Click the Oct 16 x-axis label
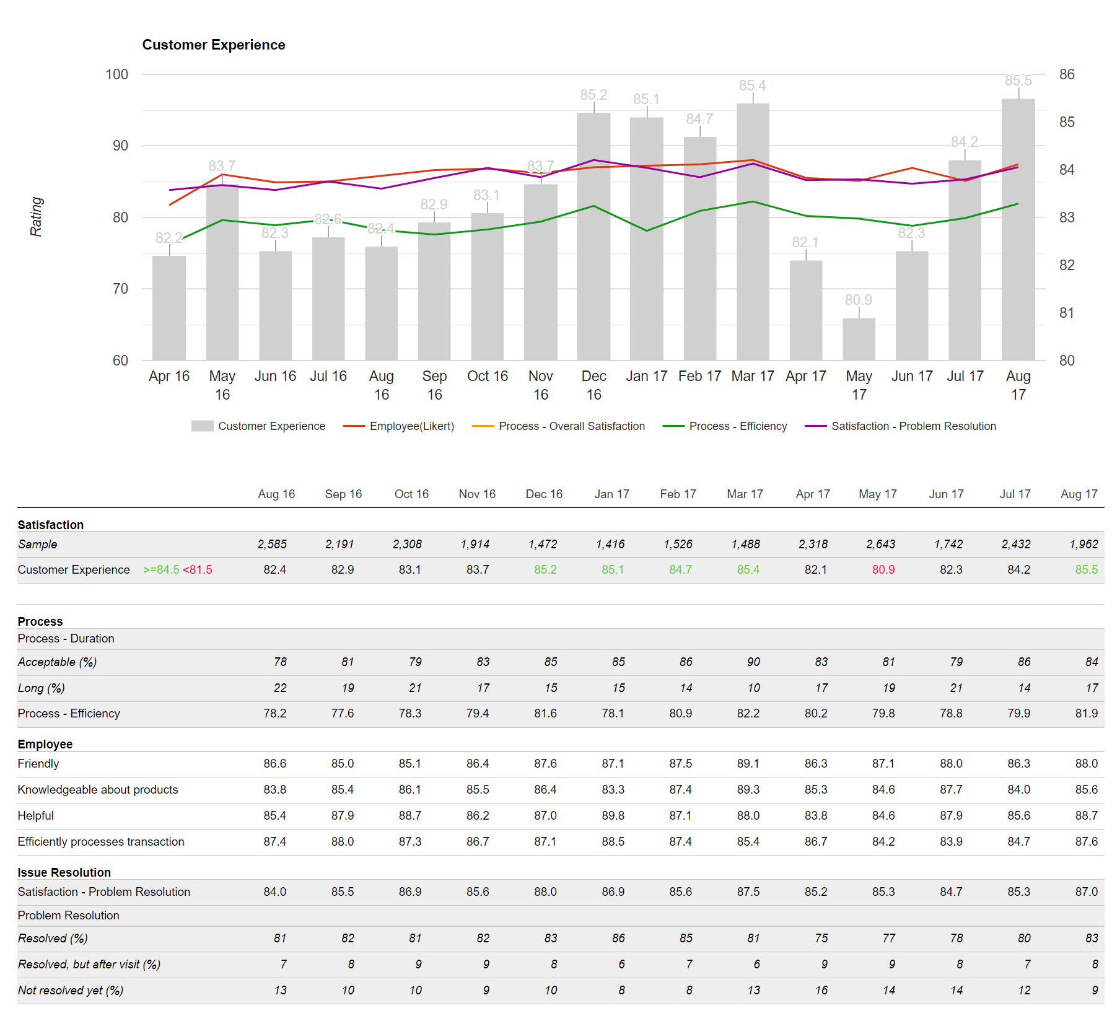The image size is (1112, 1021). coord(488,376)
